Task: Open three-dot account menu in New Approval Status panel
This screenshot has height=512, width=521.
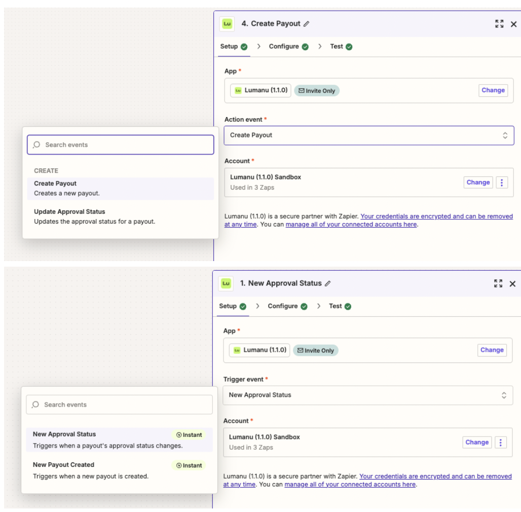Action: (500, 443)
